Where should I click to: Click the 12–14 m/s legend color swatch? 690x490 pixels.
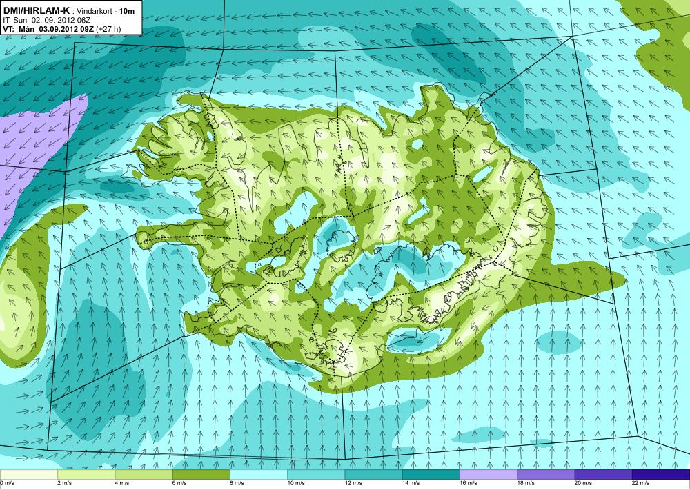coord(373,475)
